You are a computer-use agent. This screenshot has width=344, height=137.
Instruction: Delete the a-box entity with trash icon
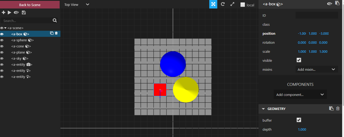56,33
